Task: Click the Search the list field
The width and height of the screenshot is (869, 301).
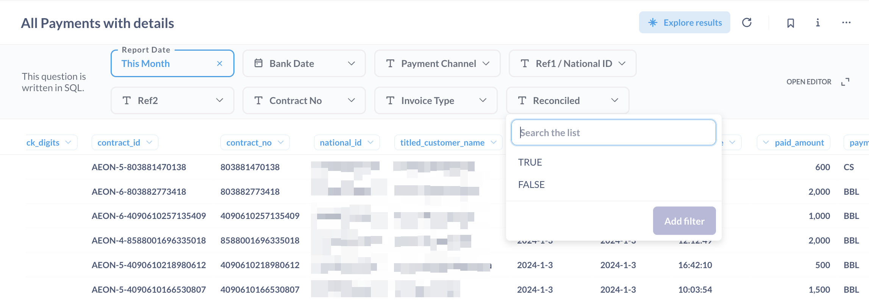Action: pos(613,133)
